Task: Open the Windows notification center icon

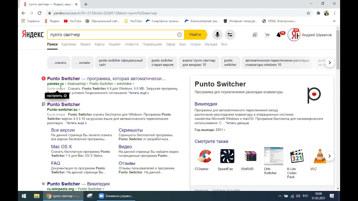Action: coord(332,196)
